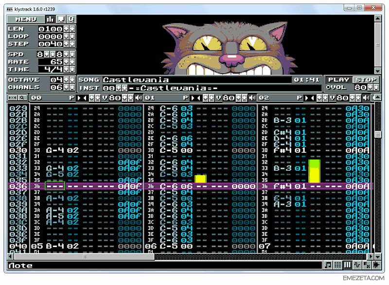
Task: Open the note/sequence editor mode icon
Action: [328, 265]
